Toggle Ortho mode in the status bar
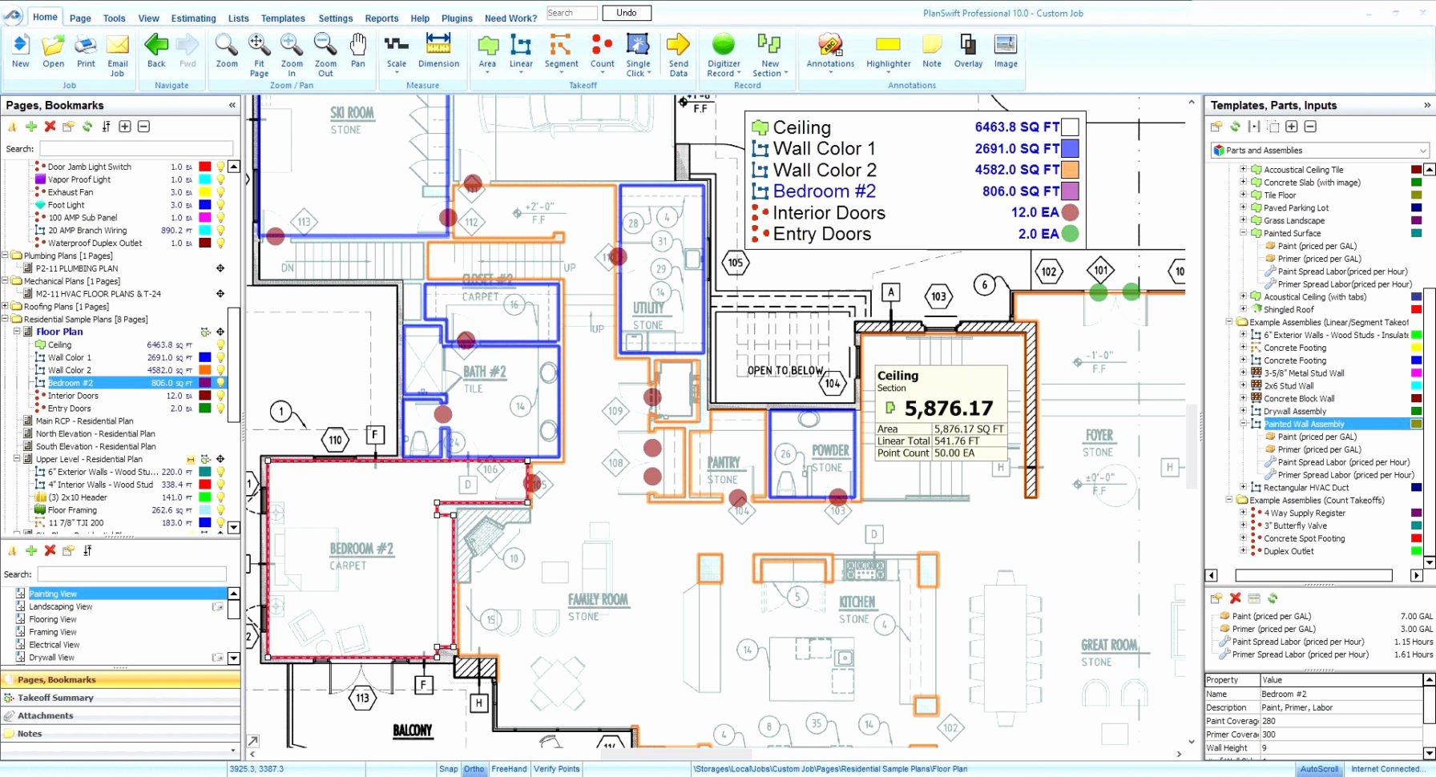The image size is (1436, 777). pos(474,769)
